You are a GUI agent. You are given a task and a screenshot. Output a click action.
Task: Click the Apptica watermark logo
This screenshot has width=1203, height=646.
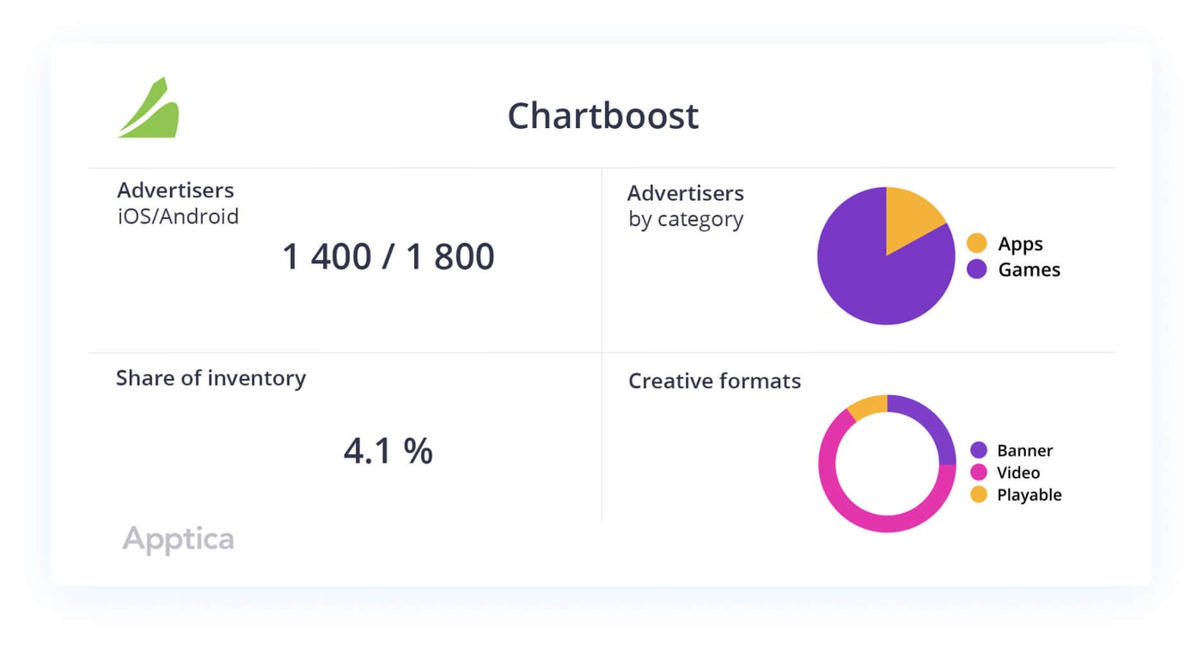tap(178, 539)
